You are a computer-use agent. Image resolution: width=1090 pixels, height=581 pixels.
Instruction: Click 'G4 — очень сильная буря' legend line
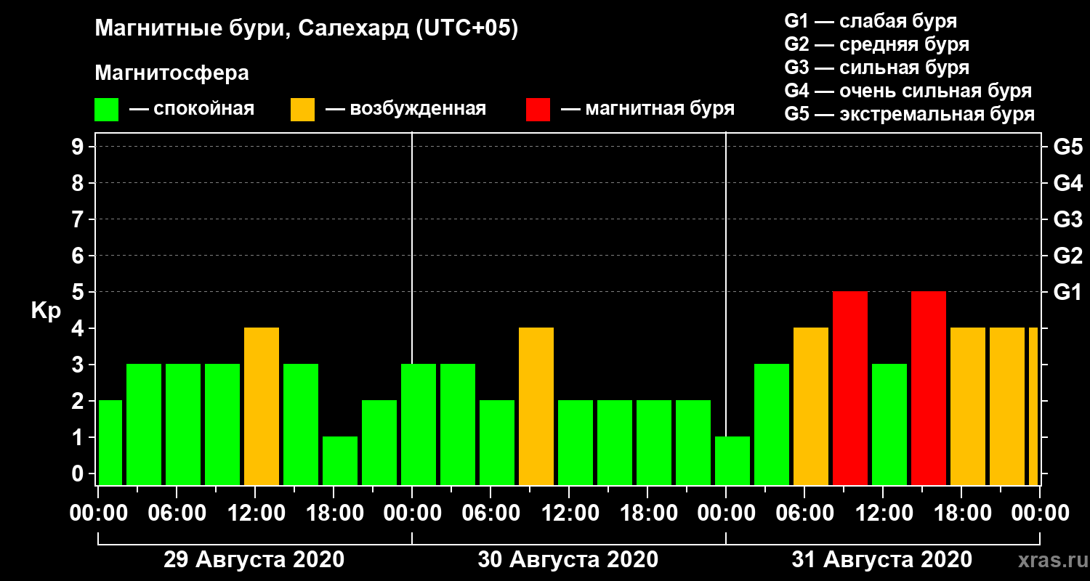point(908,91)
